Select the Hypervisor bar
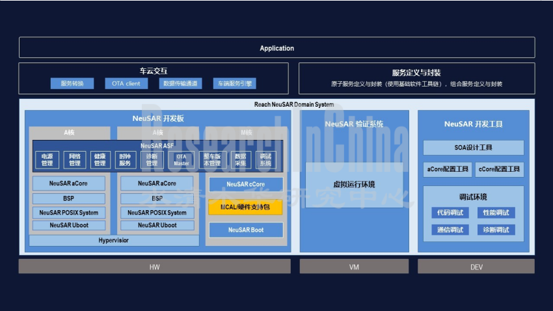The width and height of the screenshot is (553, 311). (114, 241)
